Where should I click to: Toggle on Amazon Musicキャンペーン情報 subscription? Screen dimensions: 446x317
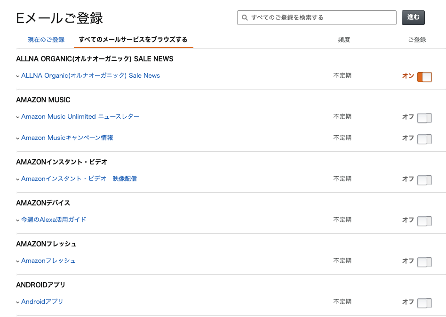(x=424, y=139)
